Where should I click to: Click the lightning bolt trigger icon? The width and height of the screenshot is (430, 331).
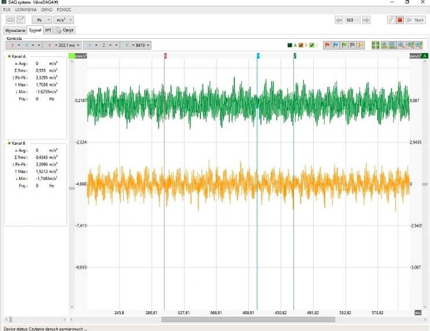click(391, 20)
